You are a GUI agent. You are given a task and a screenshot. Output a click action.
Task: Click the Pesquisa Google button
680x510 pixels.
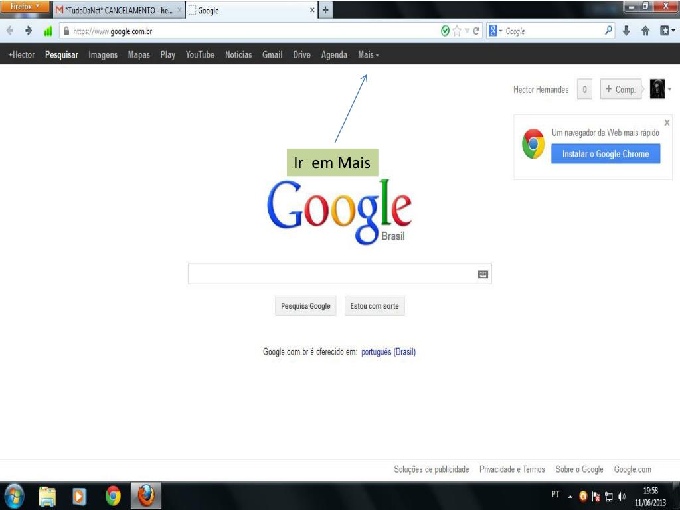305,305
